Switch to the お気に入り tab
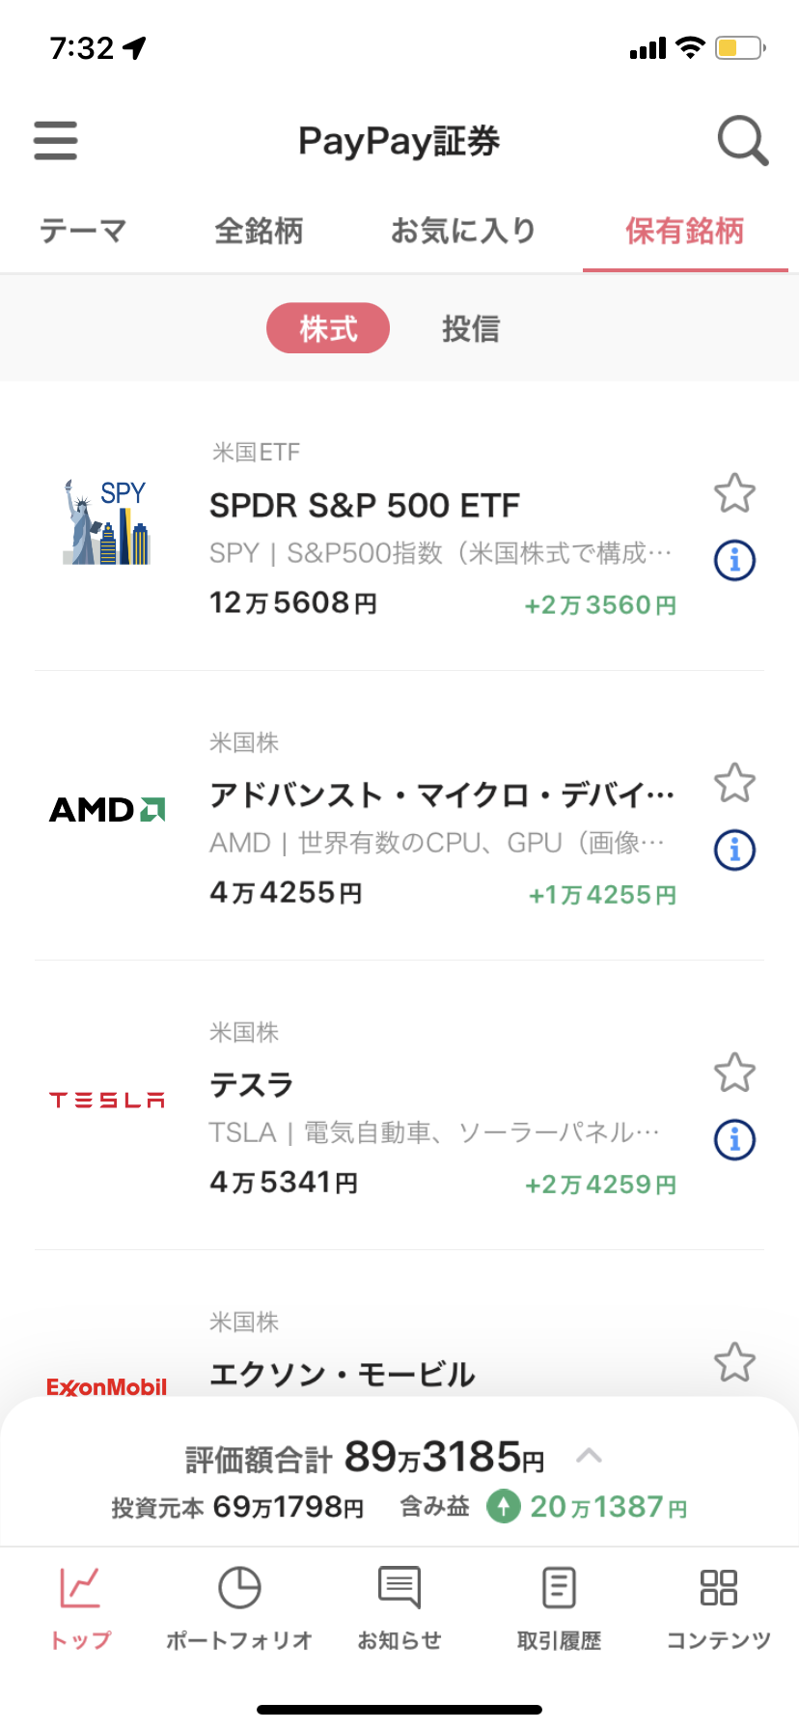The width and height of the screenshot is (799, 1730). 462,231
